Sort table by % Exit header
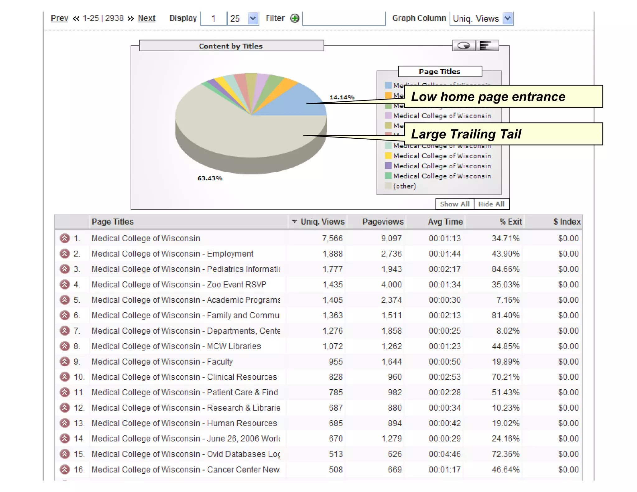 tap(510, 222)
